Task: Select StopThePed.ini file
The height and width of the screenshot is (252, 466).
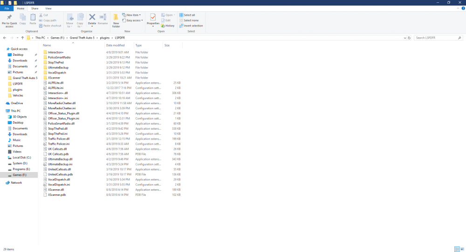Action: pos(58,134)
